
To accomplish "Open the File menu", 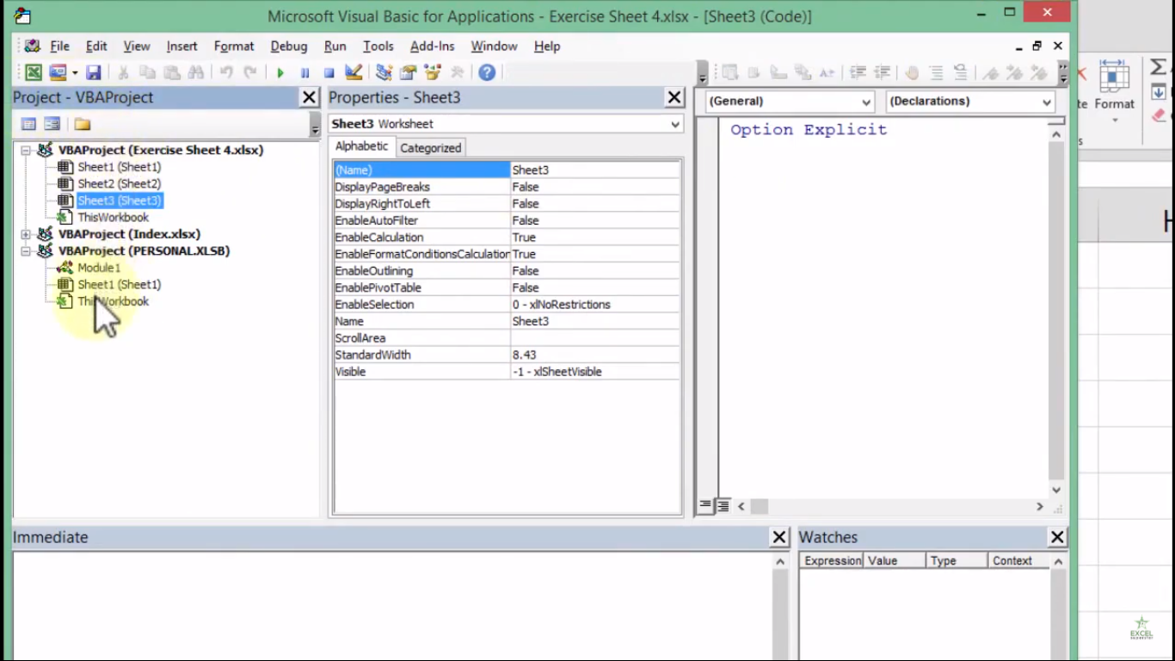I will (59, 46).
